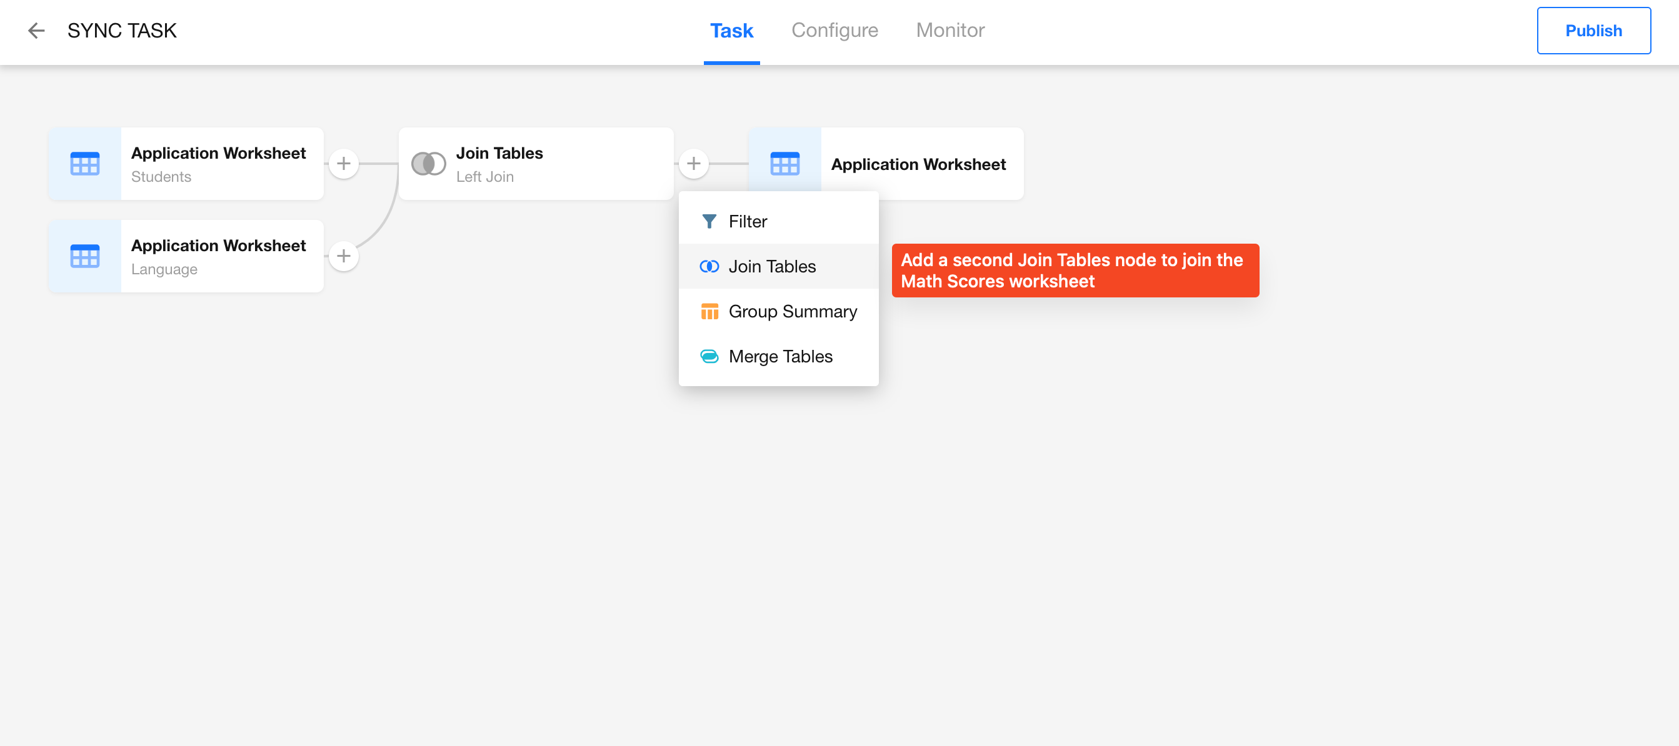Image resolution: width=1679 pixels, height=746 pixels.
Task: Click the red Math Scores instruction tooltip
Action: click(x=1075, y=271)
